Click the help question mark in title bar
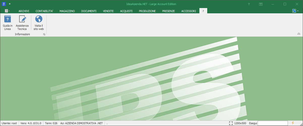 249,4
